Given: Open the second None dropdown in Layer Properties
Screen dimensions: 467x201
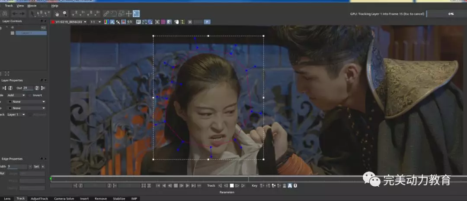Looking at the screenshot, I should point(27,108).
